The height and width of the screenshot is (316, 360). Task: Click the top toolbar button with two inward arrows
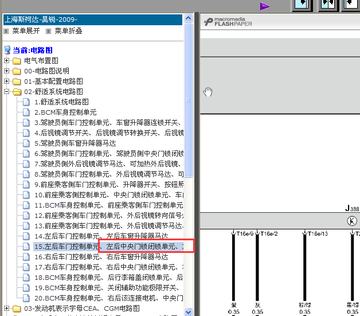328,5
